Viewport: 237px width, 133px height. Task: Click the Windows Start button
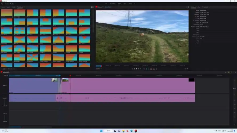101,131
